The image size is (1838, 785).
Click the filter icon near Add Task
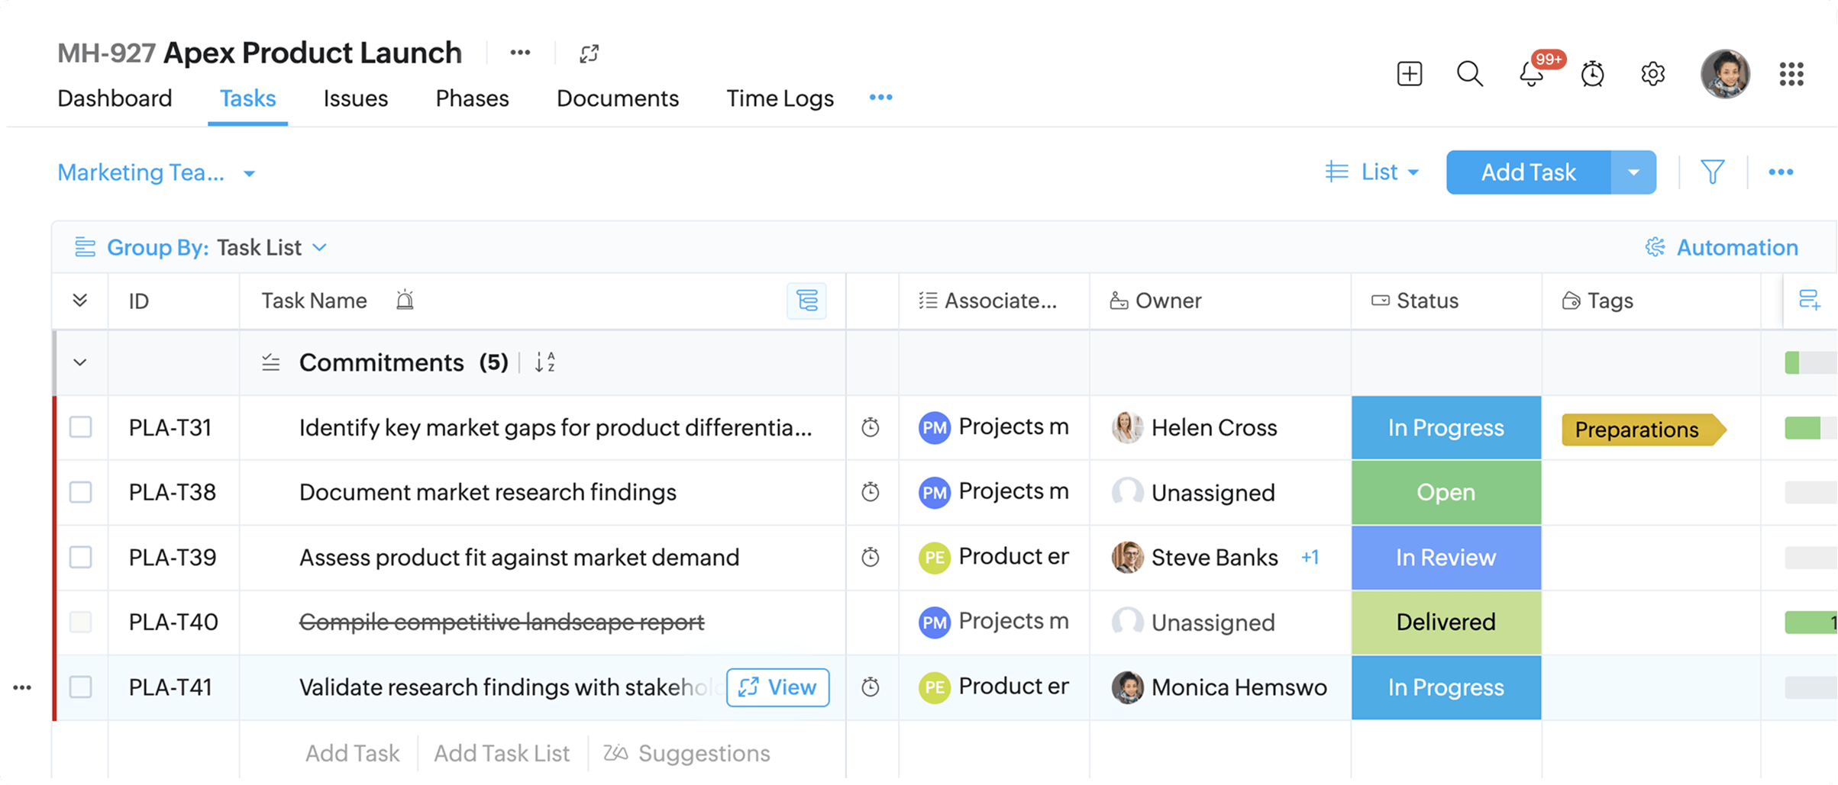coord(1713,172)
